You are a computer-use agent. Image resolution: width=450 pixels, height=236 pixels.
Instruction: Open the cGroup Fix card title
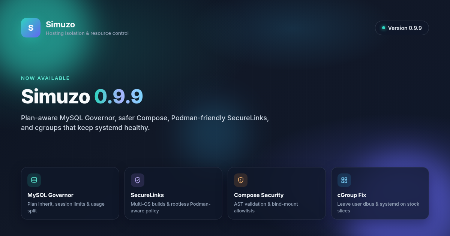point(352,195)
